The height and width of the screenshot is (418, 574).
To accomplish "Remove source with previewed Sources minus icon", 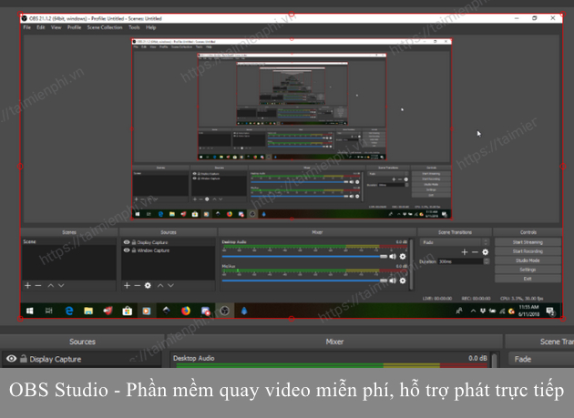I will click(138, 286).
